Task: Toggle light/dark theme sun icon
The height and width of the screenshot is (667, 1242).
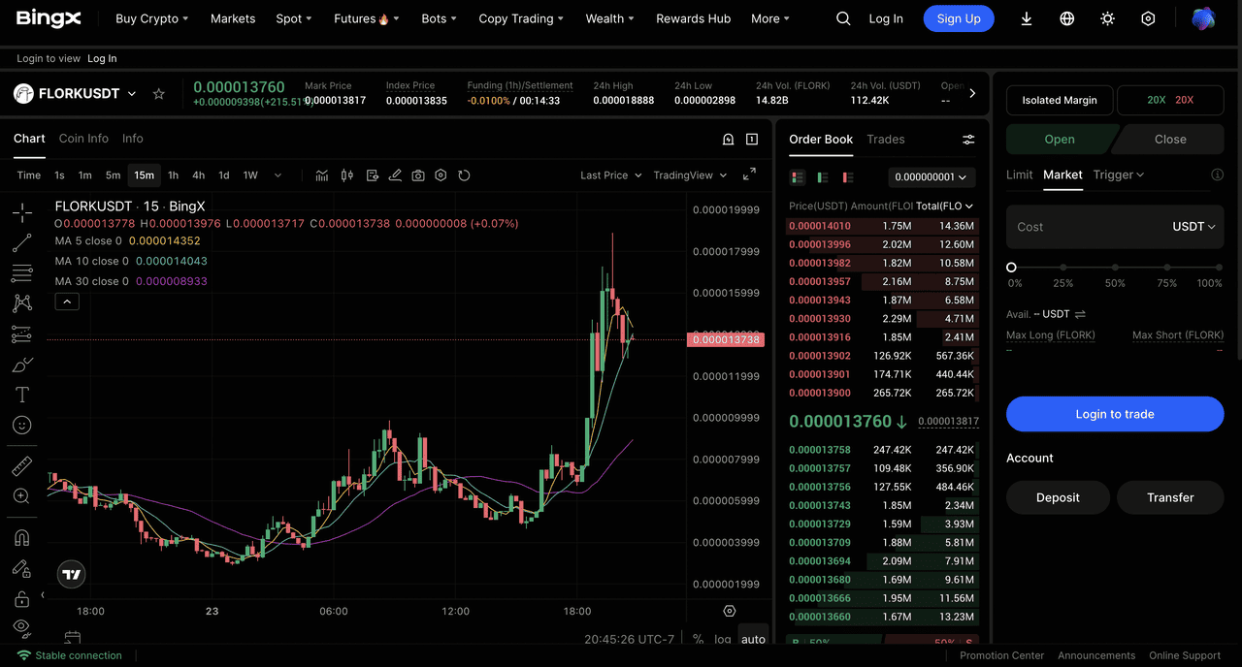Action: [x=1107, y=18]
